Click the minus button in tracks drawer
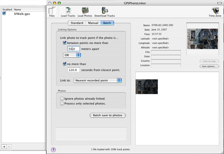The height and width of the screenshot is (154, 224). 9,147
